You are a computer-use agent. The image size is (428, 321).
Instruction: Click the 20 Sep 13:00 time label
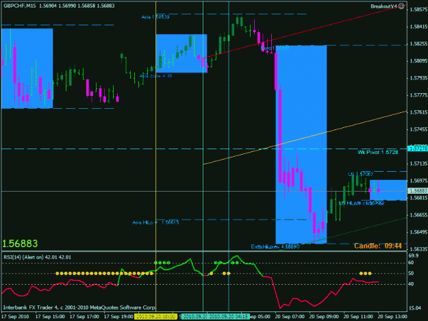pyautogui.click(x=392, y=317)
